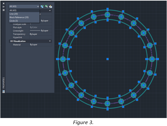Click the Properties palette auto-hide icon

pyautogui.click(x=4, y=7)
